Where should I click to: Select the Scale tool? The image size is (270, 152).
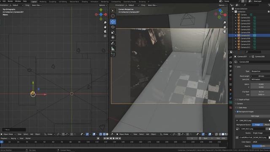tap(113, 32)
